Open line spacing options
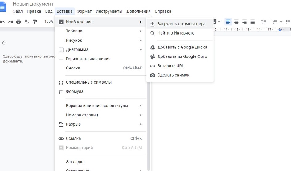 coord(264,22)
